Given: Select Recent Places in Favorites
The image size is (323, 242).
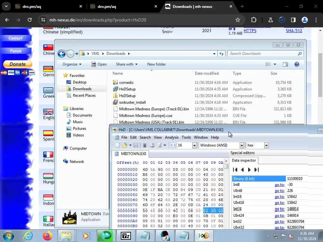Looking at the screenshot, I should click(x=84, y=95).
